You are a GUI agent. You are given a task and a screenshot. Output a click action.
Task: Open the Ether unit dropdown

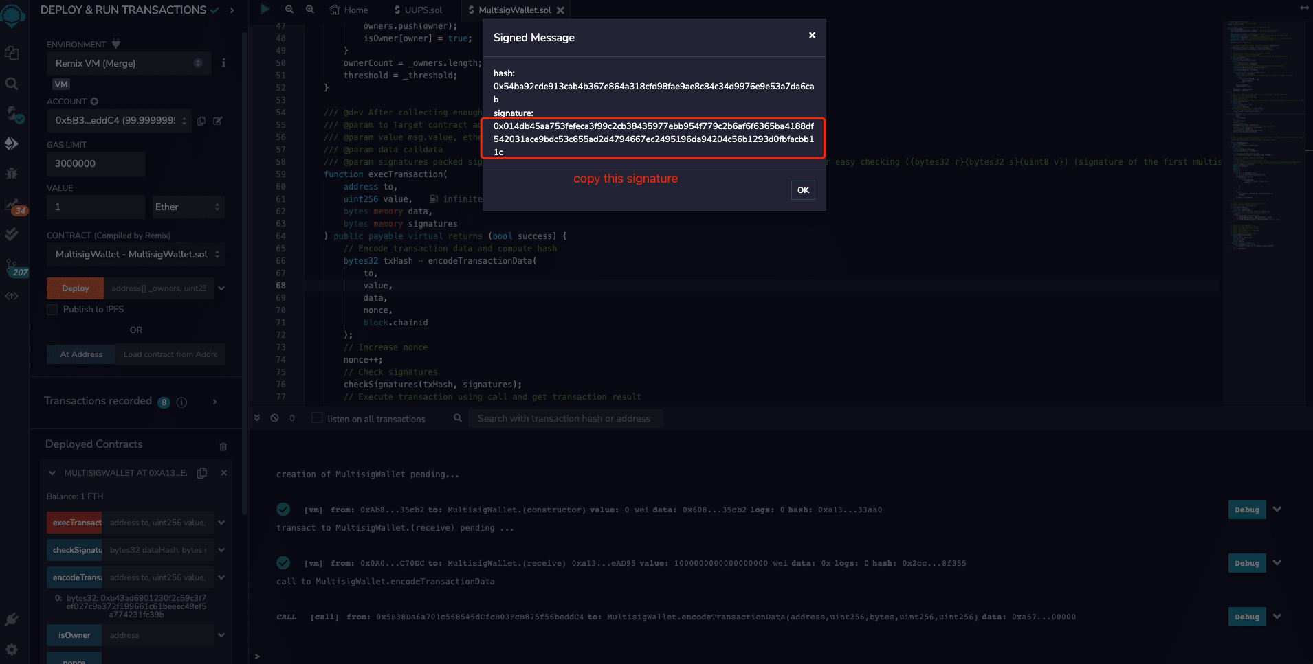(188, 207)
